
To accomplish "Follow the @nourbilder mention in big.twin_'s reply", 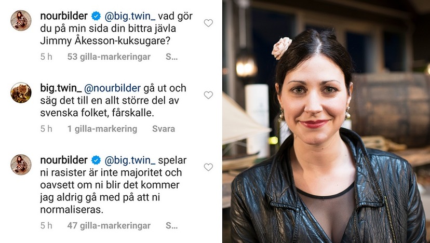I will coord(112,88).
